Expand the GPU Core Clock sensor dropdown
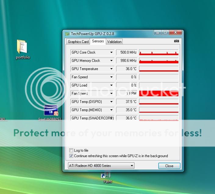The width and height of the screenshot is (215, 194). coord(111,52)
